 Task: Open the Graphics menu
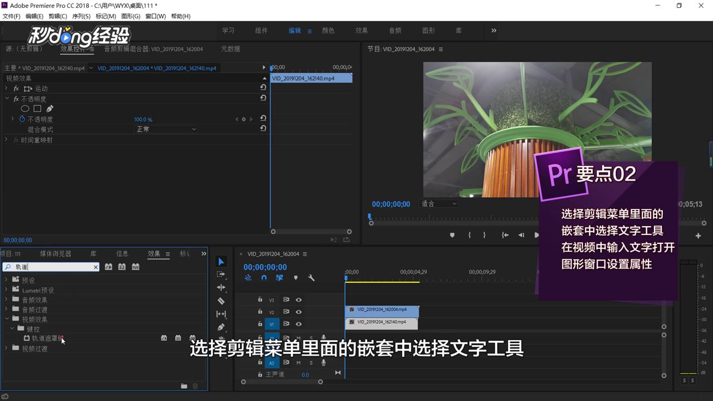(131, 16)
